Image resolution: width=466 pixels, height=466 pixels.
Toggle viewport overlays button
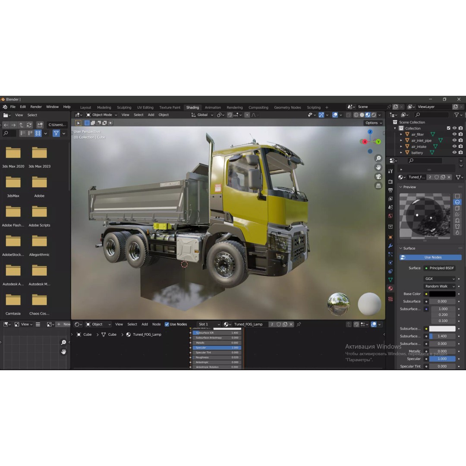(x=335, y=115)
